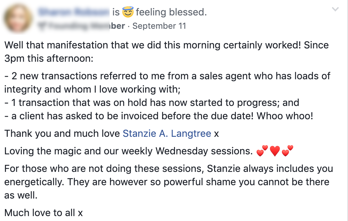Click the large red heart emoji
This screenshot has width=348, height=221.
[x=275, y=152]
